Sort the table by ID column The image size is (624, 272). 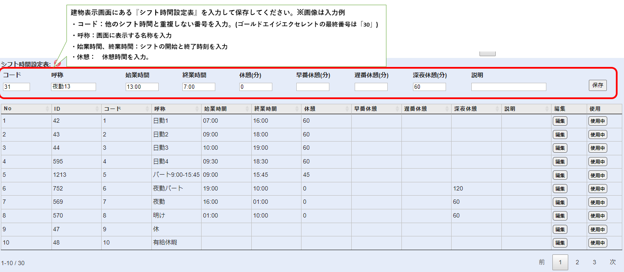click(x=76, y=109)
